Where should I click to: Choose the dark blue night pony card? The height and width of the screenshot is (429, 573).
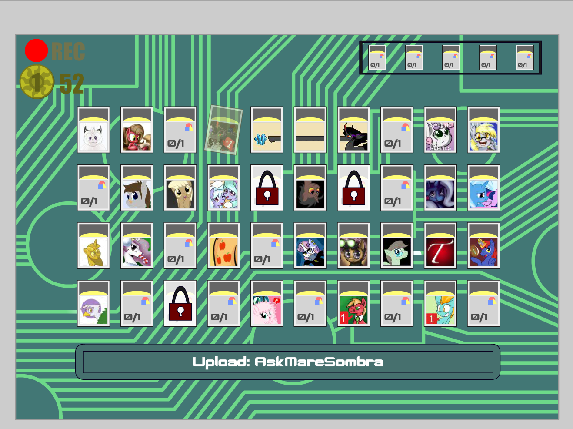pyautogui.click(x=440, y=188)
